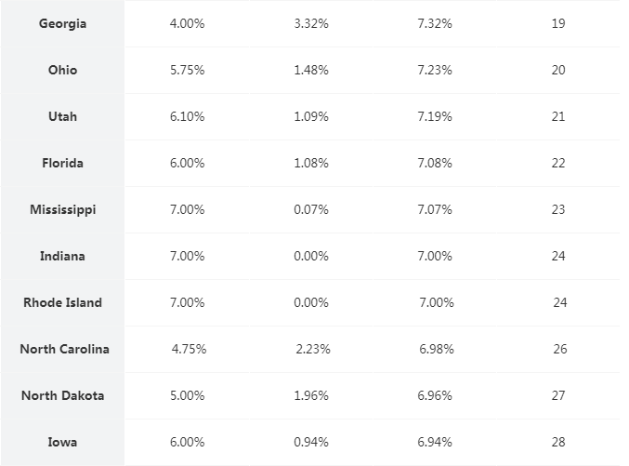Select the Georgia row header
The height and width of the screenshot is (466, 629).
pyautogui.click(x=62, y=24)
